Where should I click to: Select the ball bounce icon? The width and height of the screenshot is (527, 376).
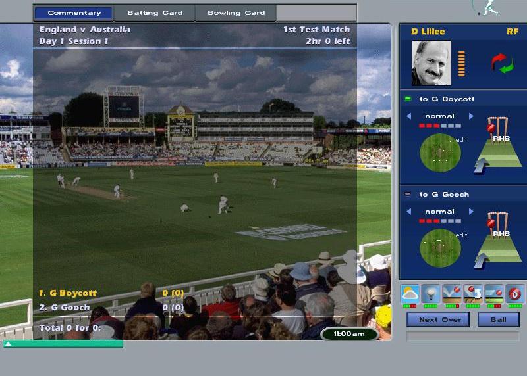(x=452, y=293)
